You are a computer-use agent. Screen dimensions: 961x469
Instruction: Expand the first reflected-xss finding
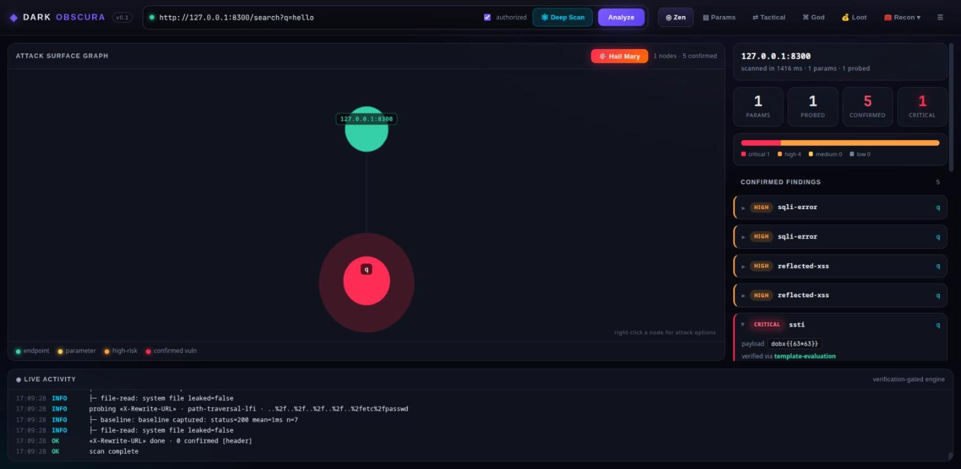pyautogui.click(x=743, y=267)
